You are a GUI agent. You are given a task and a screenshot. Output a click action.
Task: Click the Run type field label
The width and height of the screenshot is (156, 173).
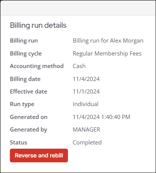pyautogui.click(x=22, y=104)
